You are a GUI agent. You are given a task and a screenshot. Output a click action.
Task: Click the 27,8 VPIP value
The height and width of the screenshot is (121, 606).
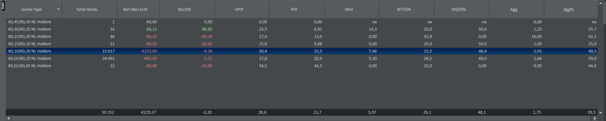point(263,59)
